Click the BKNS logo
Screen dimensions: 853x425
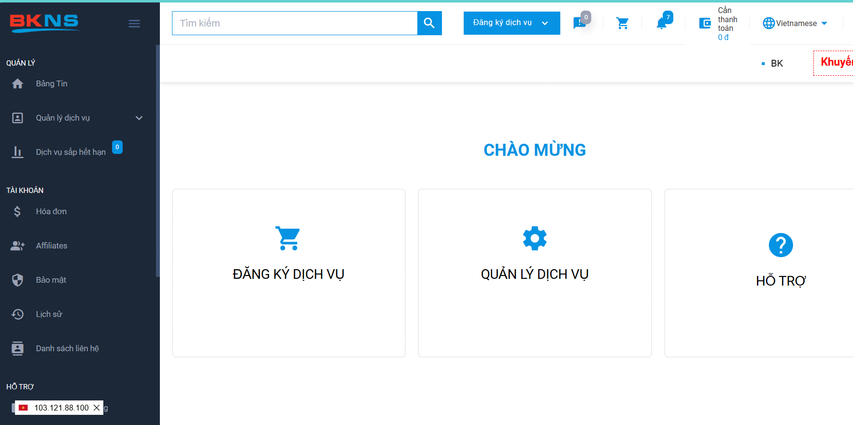pyautogui.click(x=44, y=23)
